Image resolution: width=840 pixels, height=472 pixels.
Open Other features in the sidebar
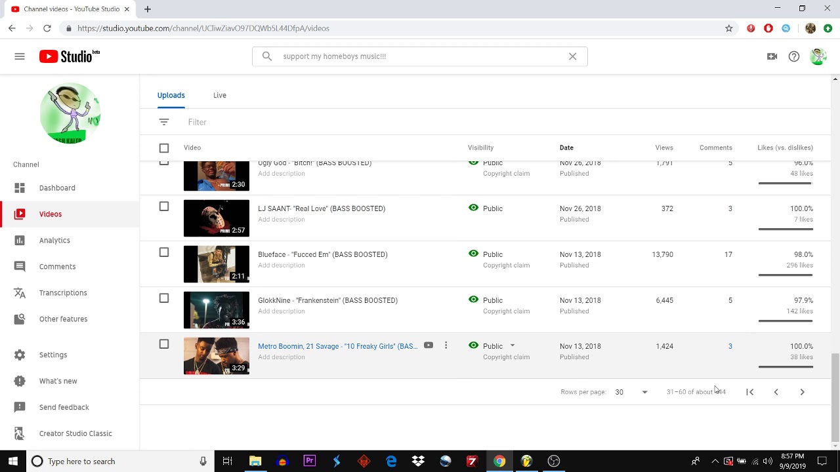pos(70,319)
